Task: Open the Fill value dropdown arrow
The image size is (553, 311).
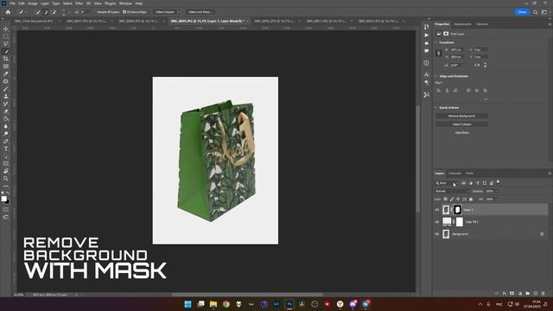Action: pos(497,200)
